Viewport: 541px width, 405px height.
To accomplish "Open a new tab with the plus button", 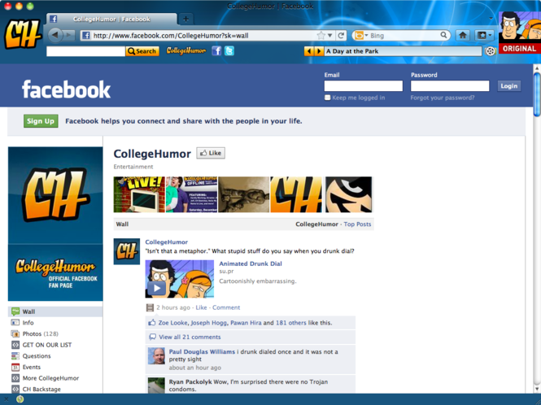I will point(185,19).
